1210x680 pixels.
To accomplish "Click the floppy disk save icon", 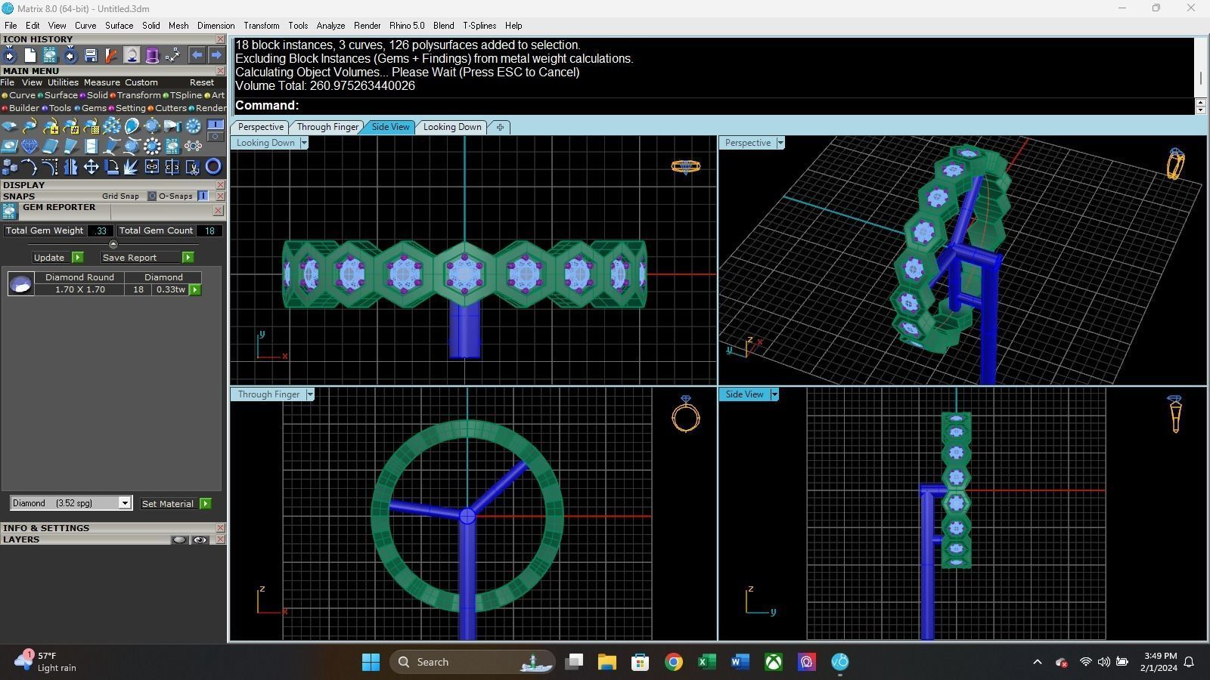I will pos(91,55).
